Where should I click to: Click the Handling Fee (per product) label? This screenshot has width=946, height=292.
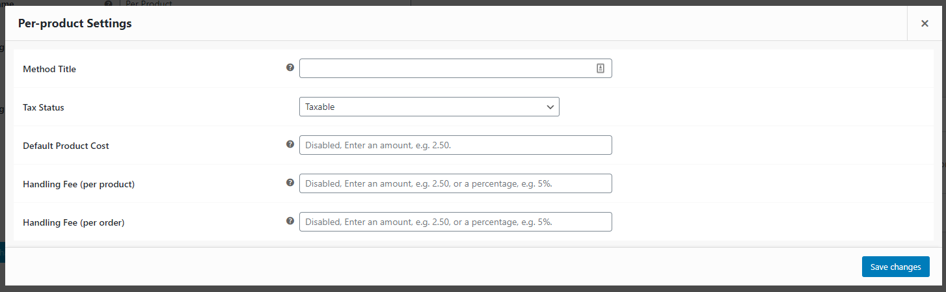79,184
